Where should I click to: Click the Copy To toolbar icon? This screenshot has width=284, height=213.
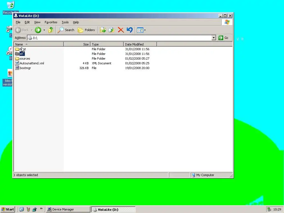(112, 30)
